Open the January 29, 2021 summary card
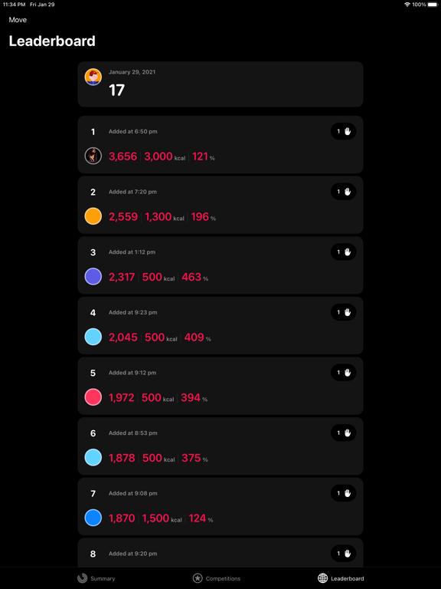Screen dimensions: 441x589 click(x=220, y=84)
